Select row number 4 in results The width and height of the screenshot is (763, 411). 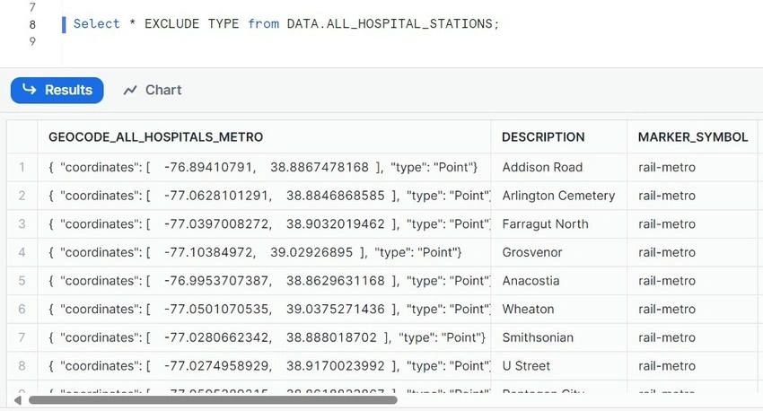[x=22, y=252]
